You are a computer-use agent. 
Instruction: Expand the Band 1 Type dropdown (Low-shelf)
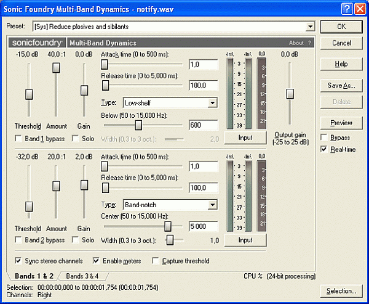click(x=212, y=103)
